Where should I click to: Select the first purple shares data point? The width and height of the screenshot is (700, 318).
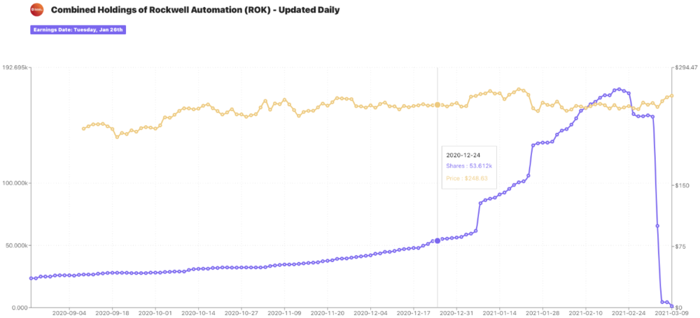(31, 278)
